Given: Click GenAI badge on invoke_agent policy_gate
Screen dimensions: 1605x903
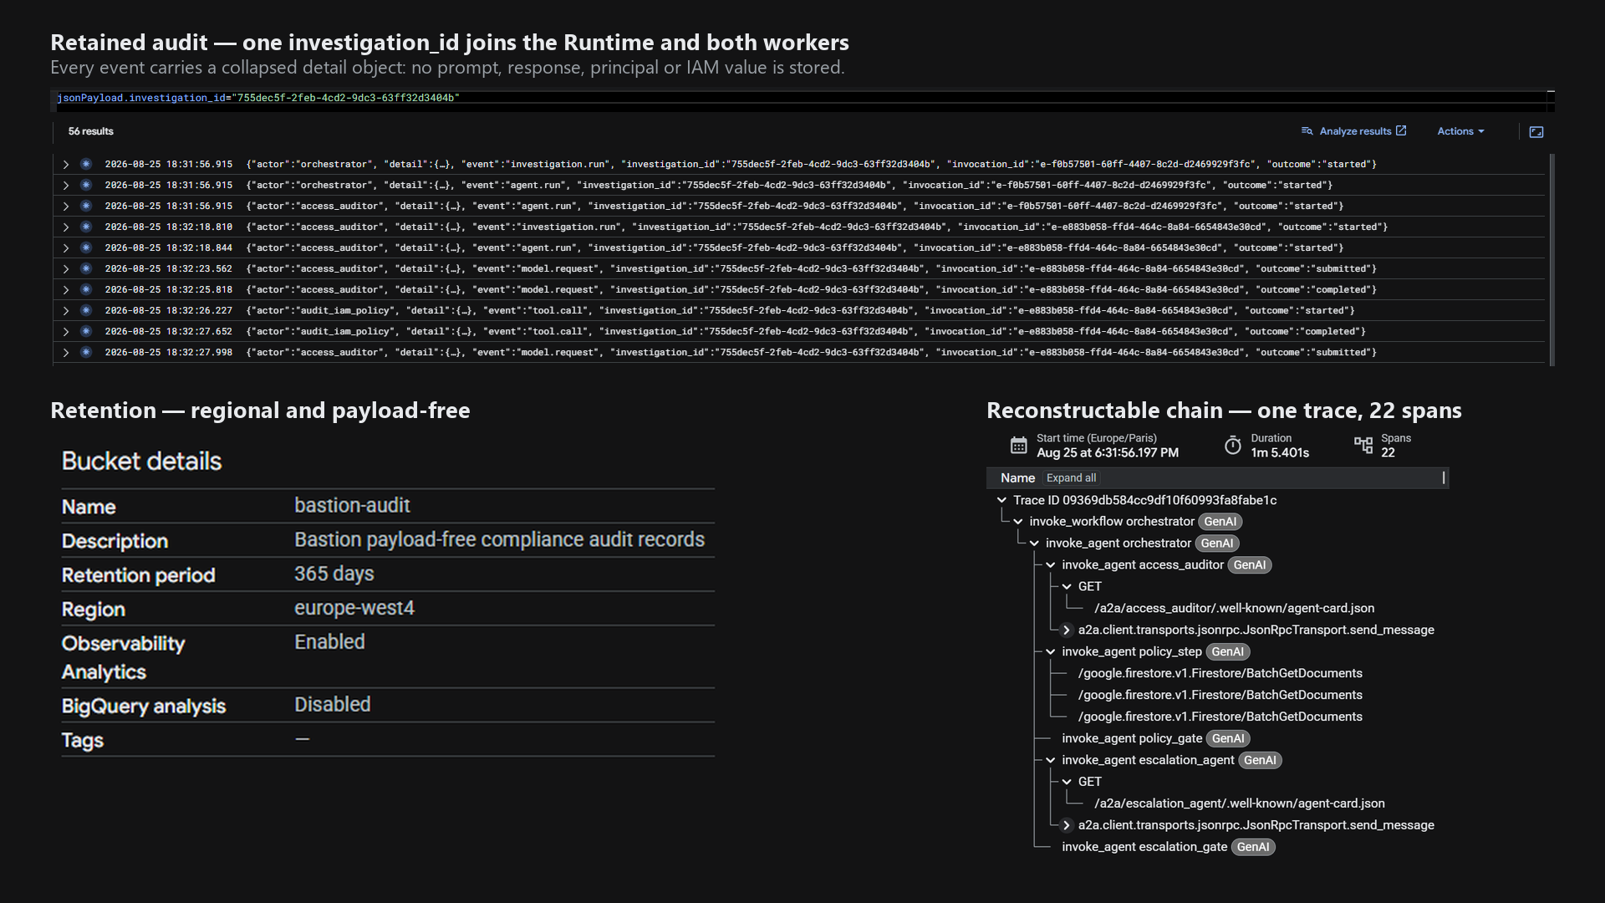Looking at the screenshot, I should coord(1228,739).
